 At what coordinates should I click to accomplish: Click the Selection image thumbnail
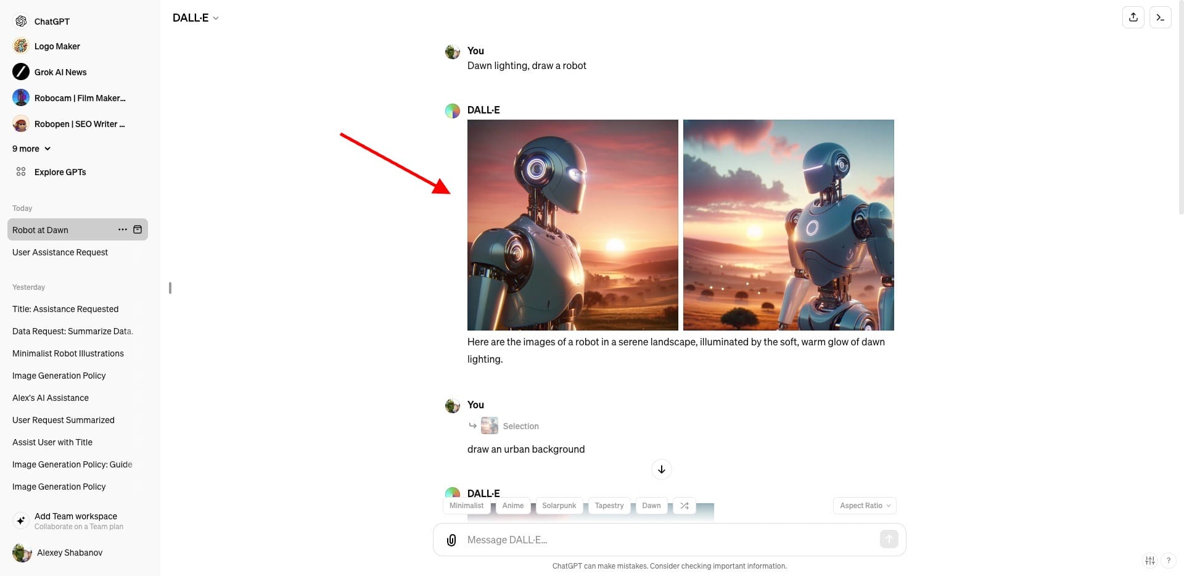coord(489,426)
